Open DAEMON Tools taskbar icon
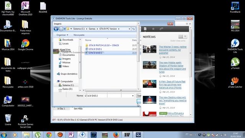This screenshot has height=138, width=245. pyautogui.click(x=82, y=135)
